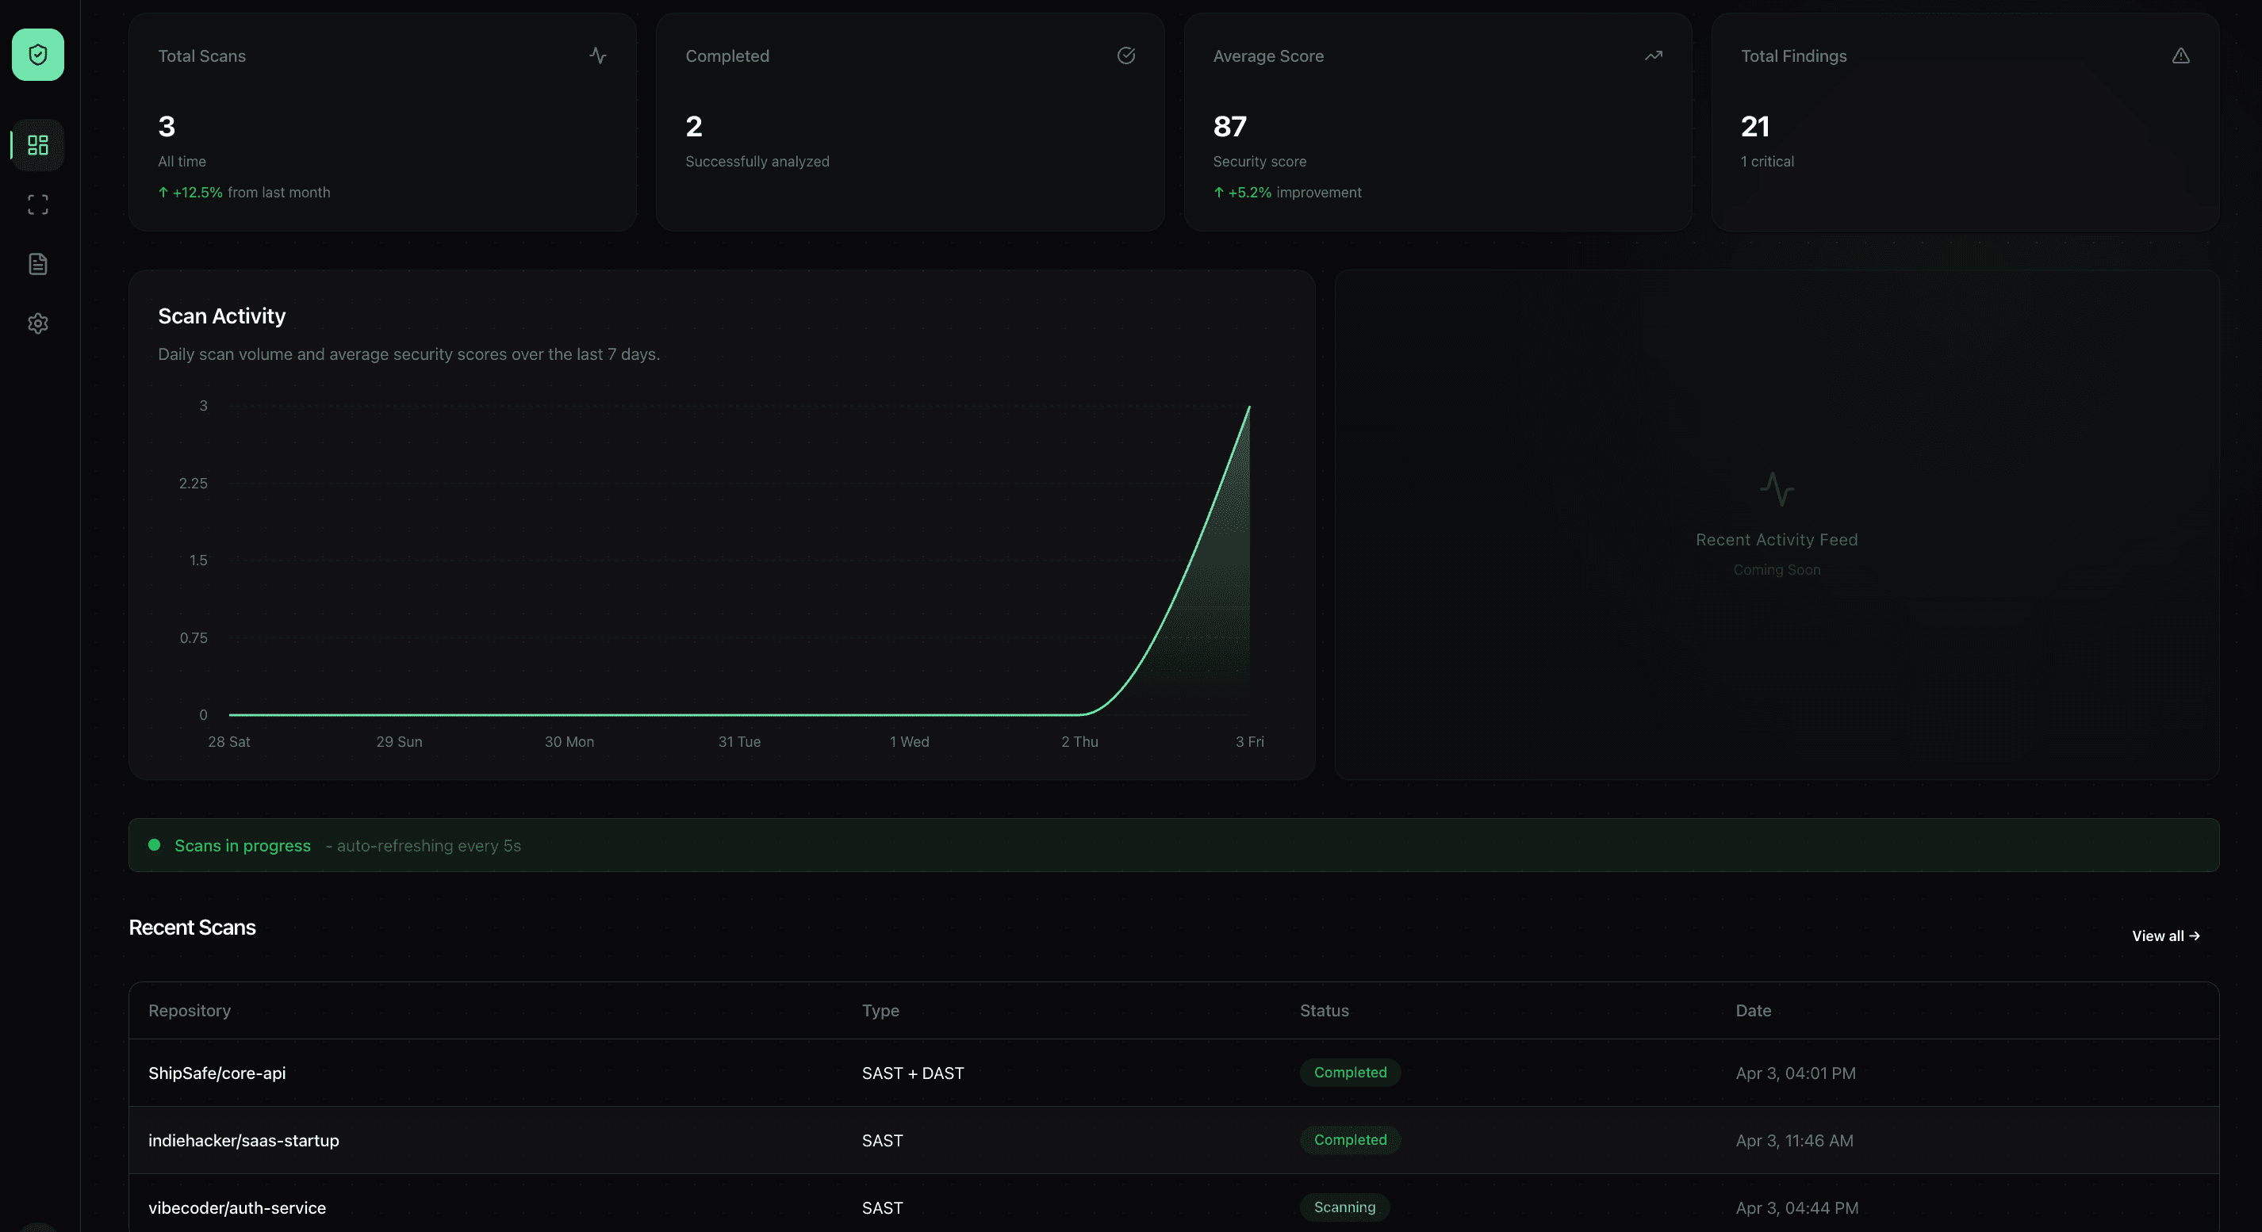This screenshot has height=1232, width=2262.
Task: Click the Repository column header
Action: [x=190, y=1010]
